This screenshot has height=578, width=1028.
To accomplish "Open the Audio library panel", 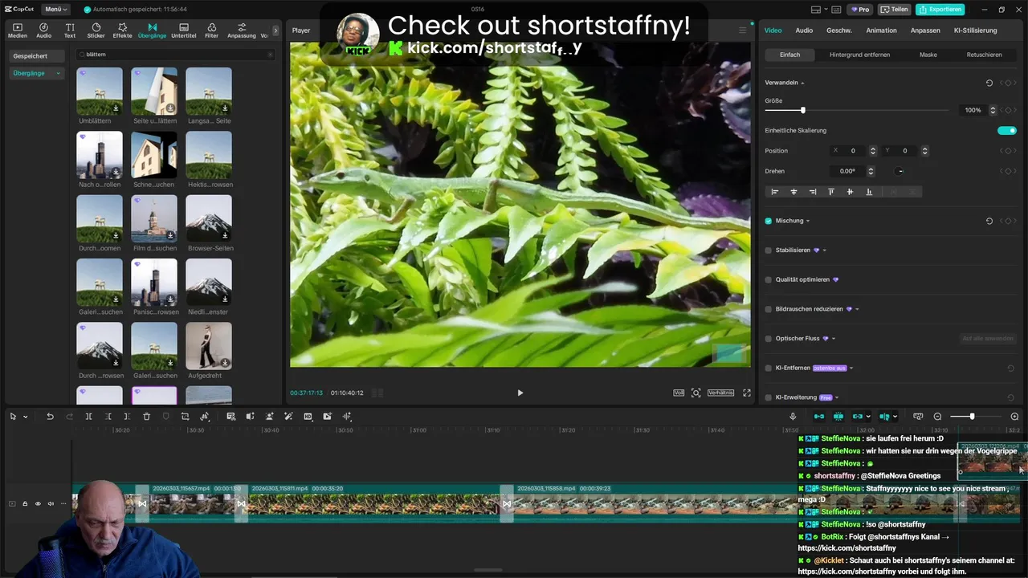I will click(x=43, y=31).
